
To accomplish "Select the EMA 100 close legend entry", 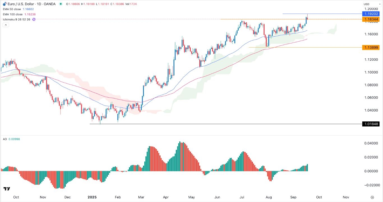I will pos(13,14).
